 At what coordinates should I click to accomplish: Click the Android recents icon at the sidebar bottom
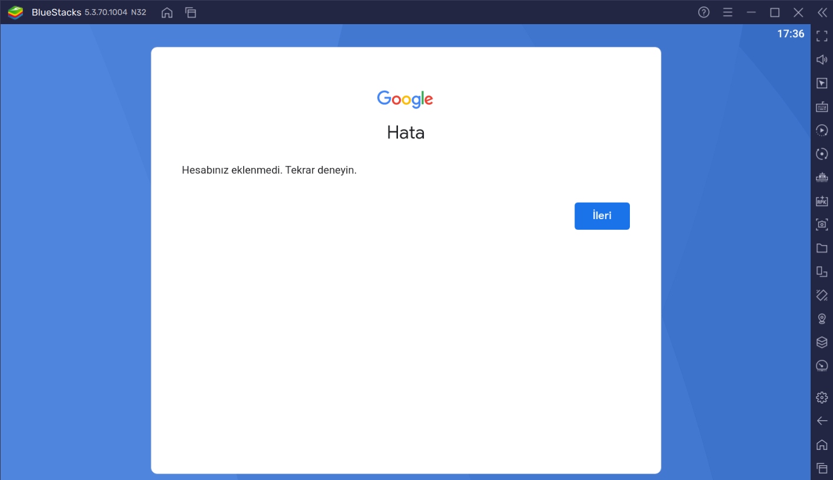point(822,468)
